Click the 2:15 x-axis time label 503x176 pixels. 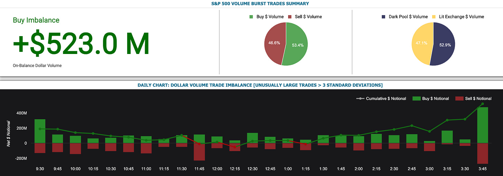(376, 169)
